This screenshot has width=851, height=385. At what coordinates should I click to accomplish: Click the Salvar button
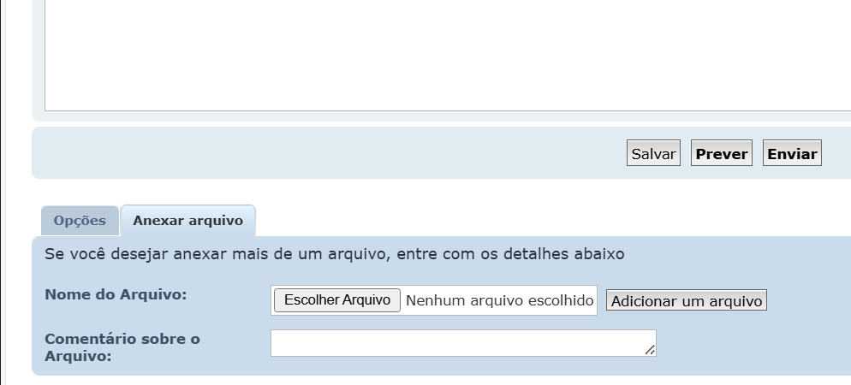coord(653,154)
